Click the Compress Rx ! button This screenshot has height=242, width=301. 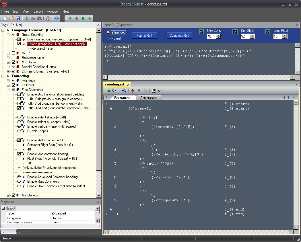179,36
